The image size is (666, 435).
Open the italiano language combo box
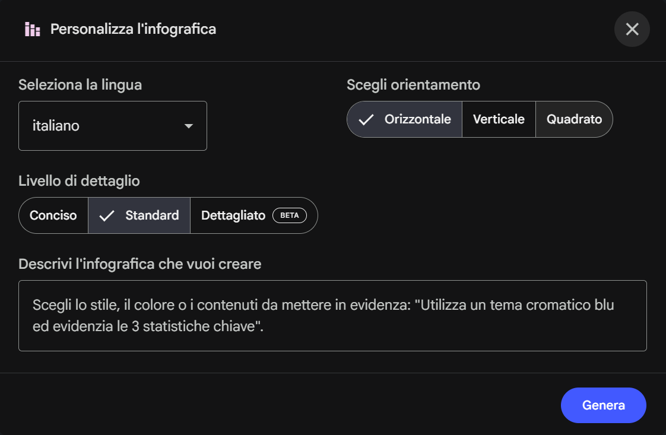coord(112,126)
